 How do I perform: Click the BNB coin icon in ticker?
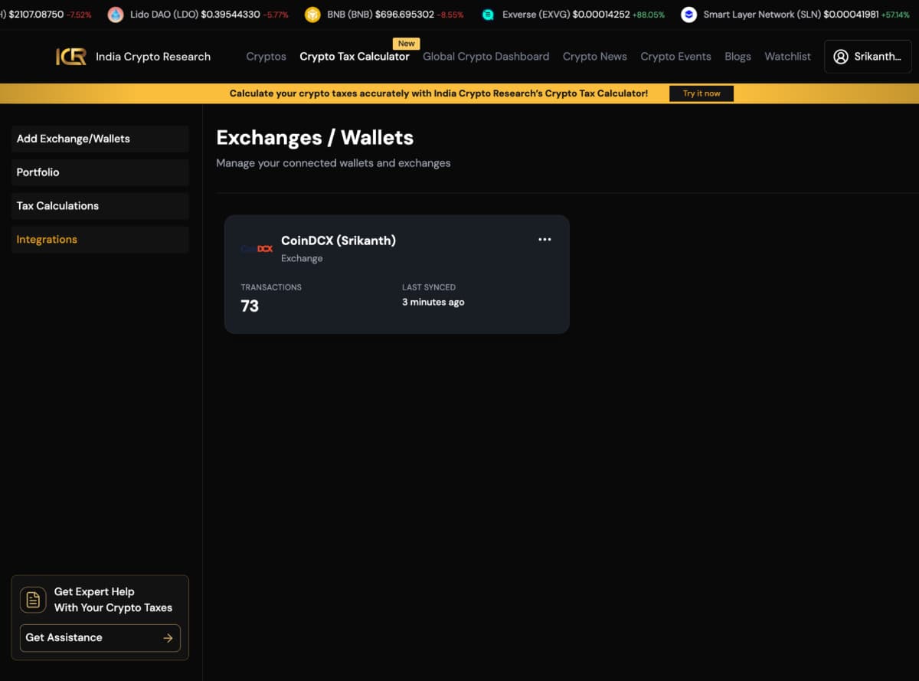click(312, 15)
